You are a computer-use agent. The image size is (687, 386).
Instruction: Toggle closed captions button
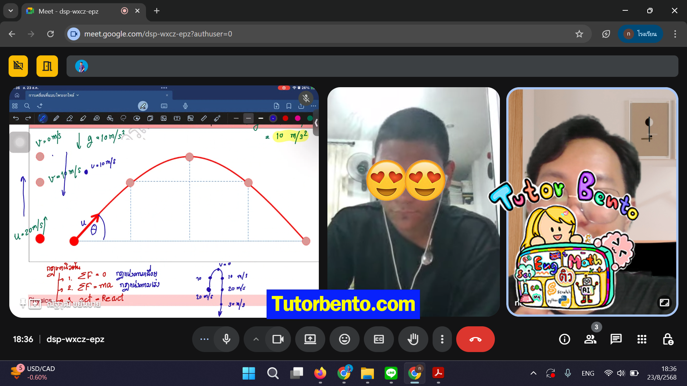tap(379, 339)
